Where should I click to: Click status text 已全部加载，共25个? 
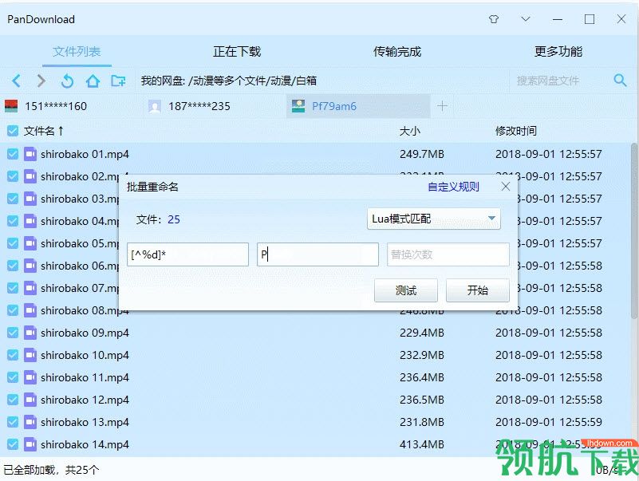[51, 470]
